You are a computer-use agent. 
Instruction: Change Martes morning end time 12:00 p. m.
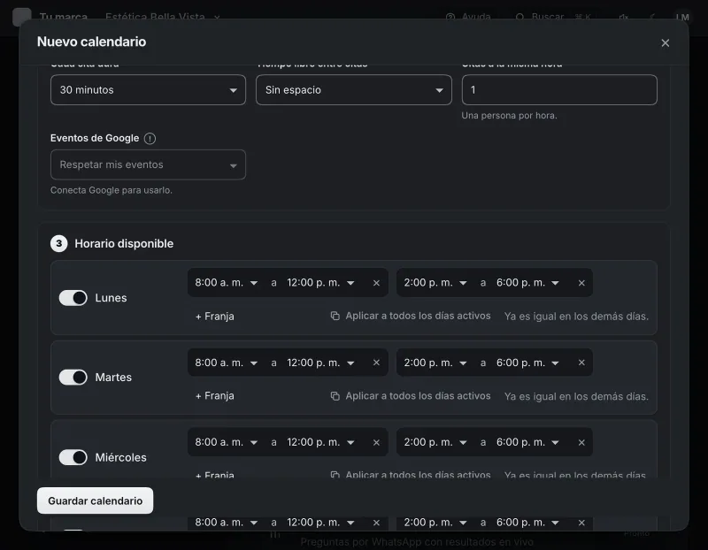[320, 363]
